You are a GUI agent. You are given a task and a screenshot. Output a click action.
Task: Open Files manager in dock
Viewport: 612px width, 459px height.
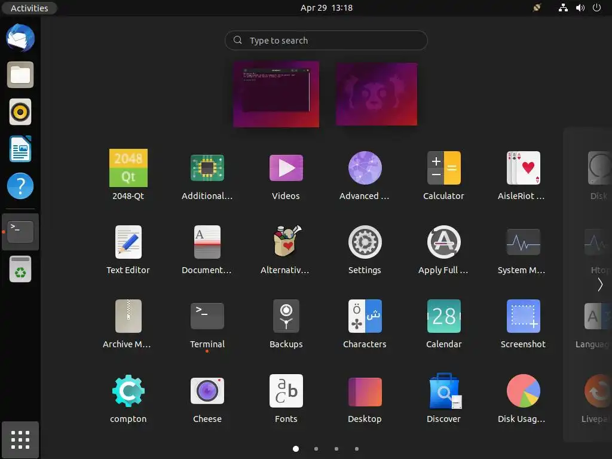pos(20,75)
